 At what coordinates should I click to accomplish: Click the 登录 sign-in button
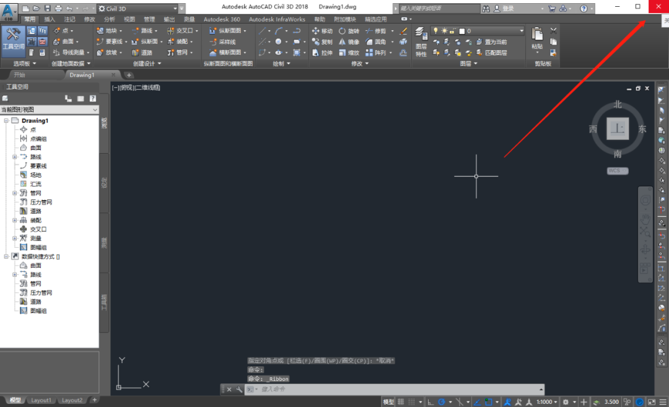pos(504,8)
